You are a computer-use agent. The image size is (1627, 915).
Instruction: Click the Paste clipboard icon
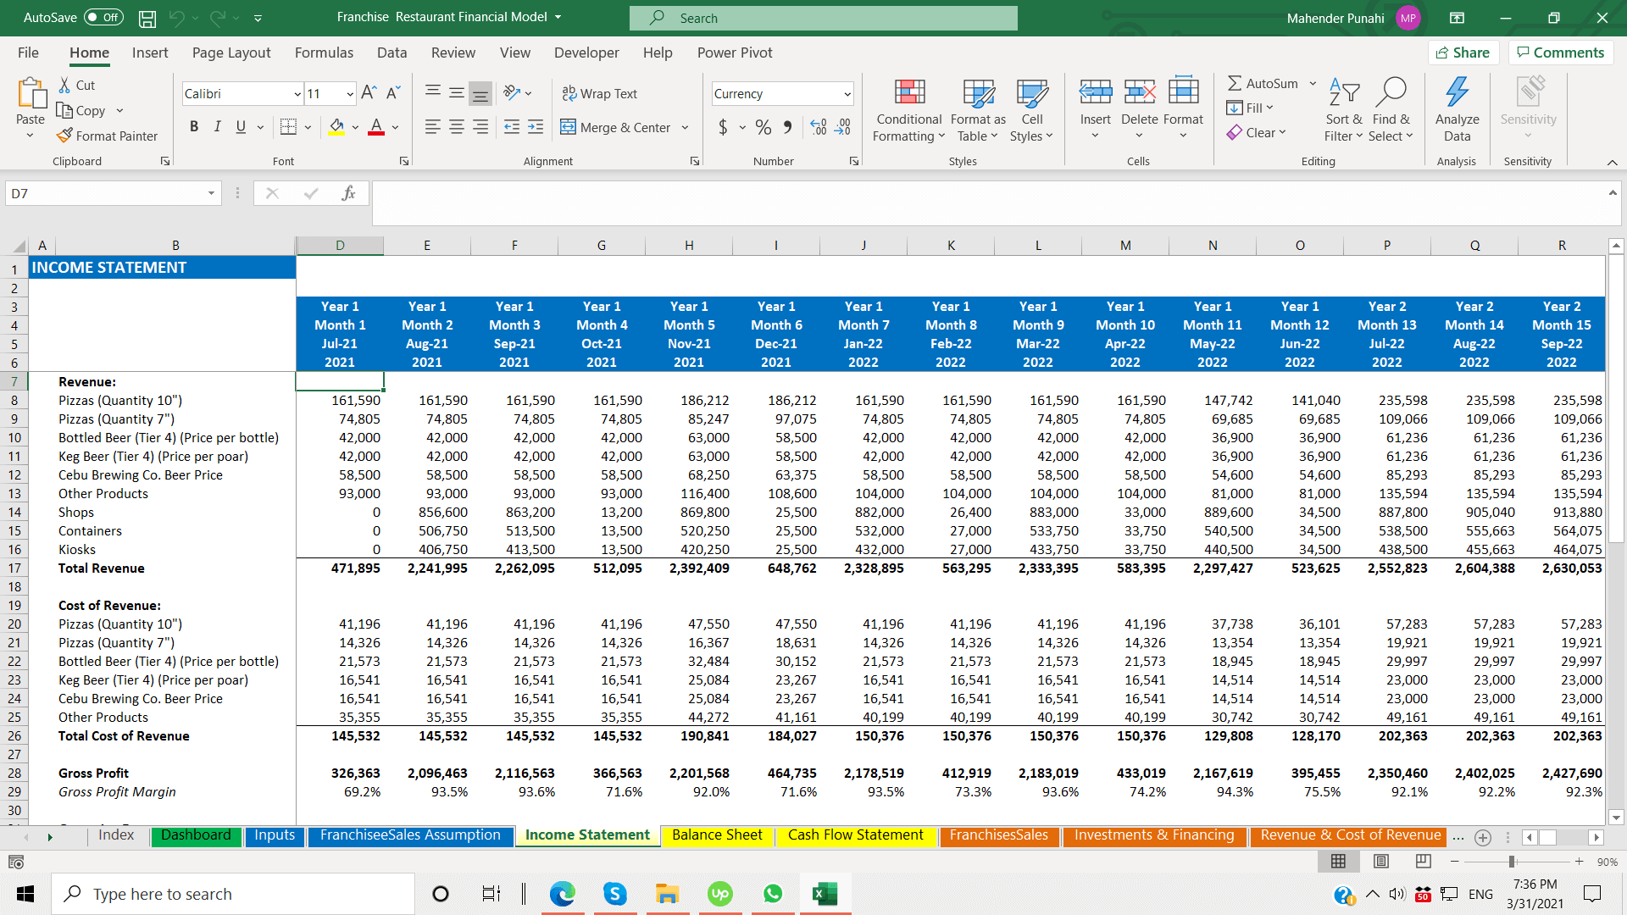click(31, 93)
